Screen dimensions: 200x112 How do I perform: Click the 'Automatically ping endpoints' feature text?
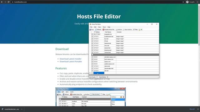(x=81, y=84)
